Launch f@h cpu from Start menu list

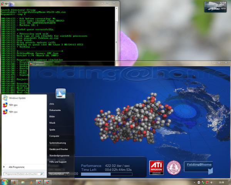click(x=24, y=112)
